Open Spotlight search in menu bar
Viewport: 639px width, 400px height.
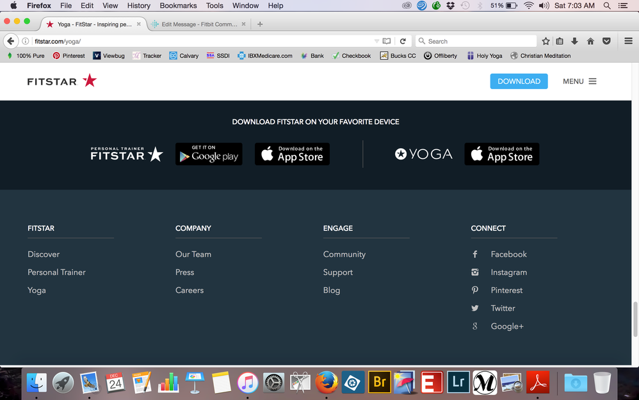pyautogui.click(x=607, y=6)
